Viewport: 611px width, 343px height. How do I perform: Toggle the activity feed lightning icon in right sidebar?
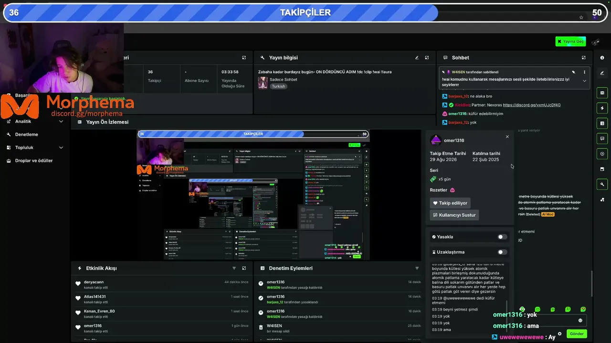pyautogui.click(x=602, y=108)
